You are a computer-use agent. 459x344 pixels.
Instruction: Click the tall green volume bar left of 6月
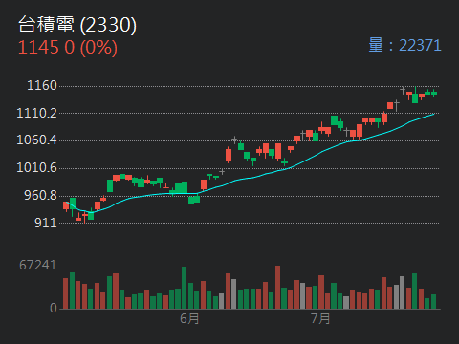(x=184, y=288)
